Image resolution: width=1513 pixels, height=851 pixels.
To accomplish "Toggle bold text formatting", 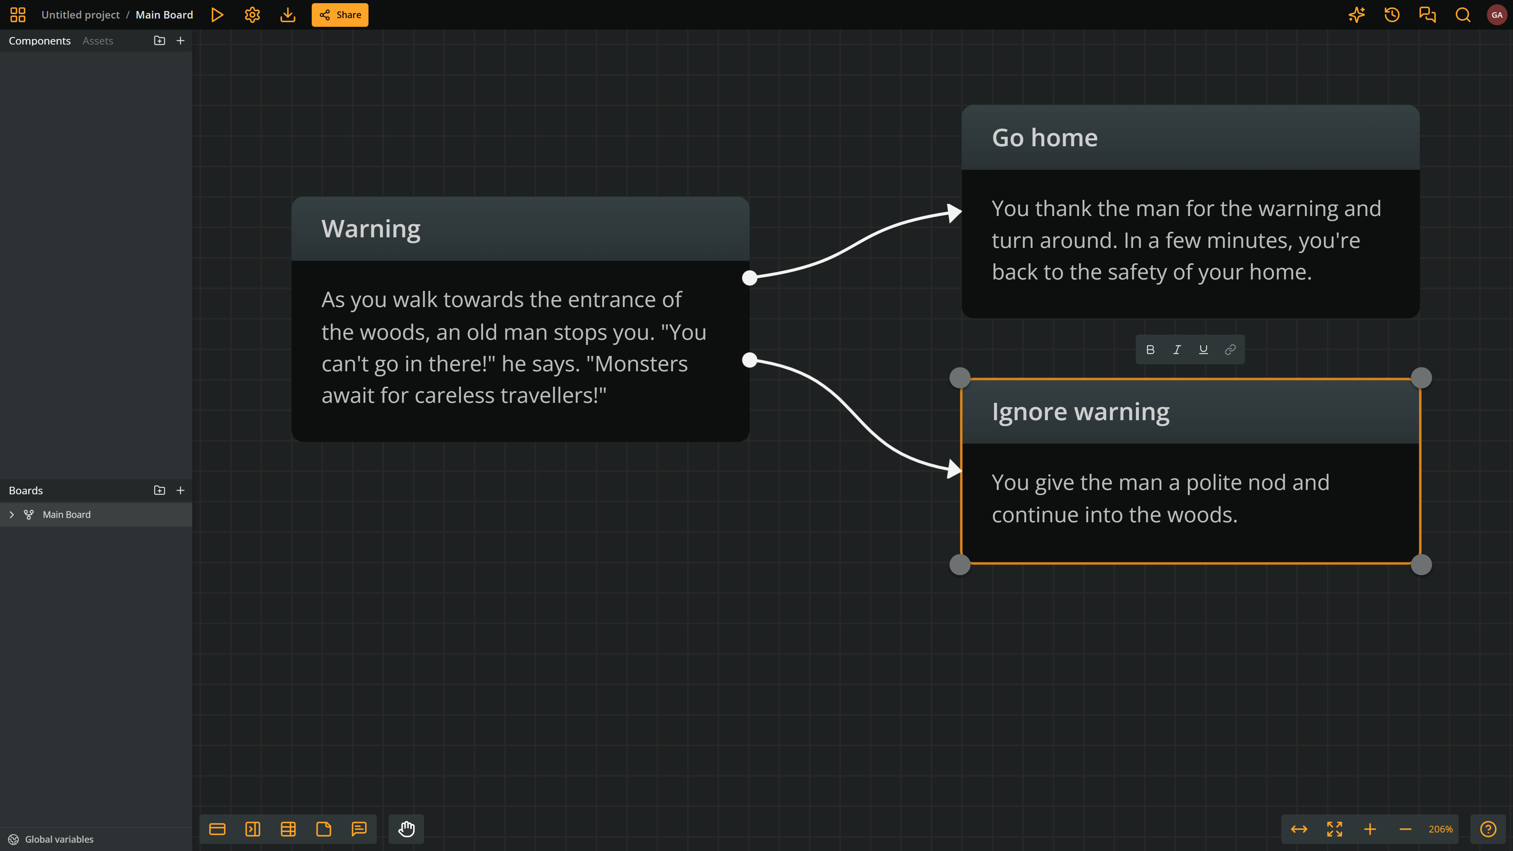I will point(1150,350).
